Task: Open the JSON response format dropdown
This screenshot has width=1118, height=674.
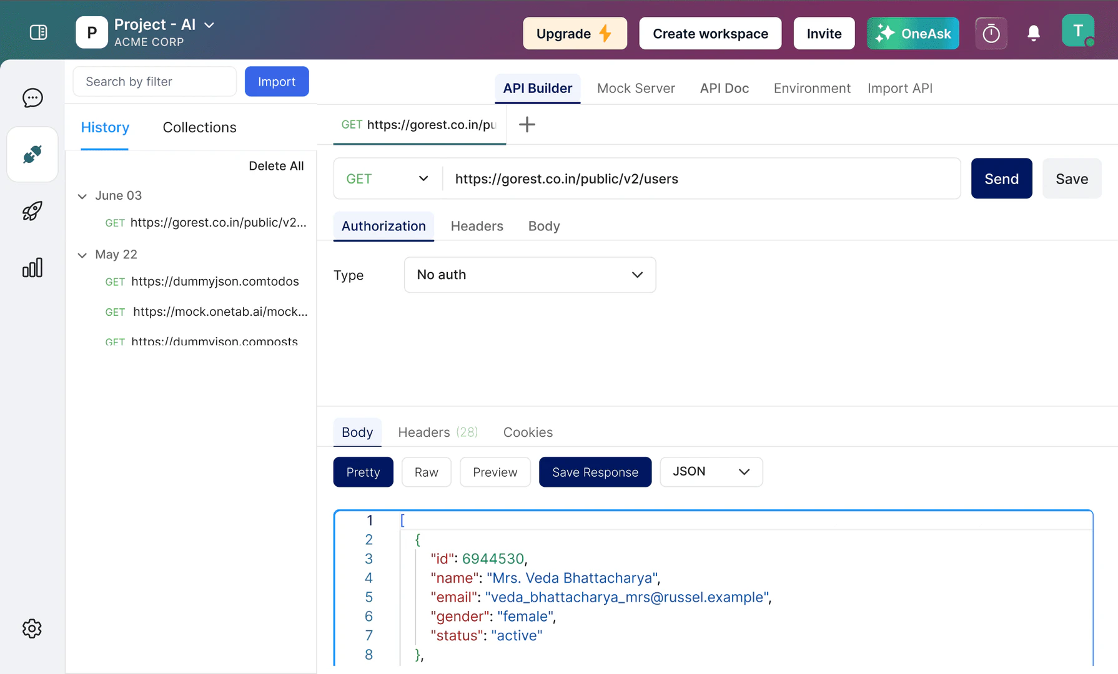Action: coord(711,472)
